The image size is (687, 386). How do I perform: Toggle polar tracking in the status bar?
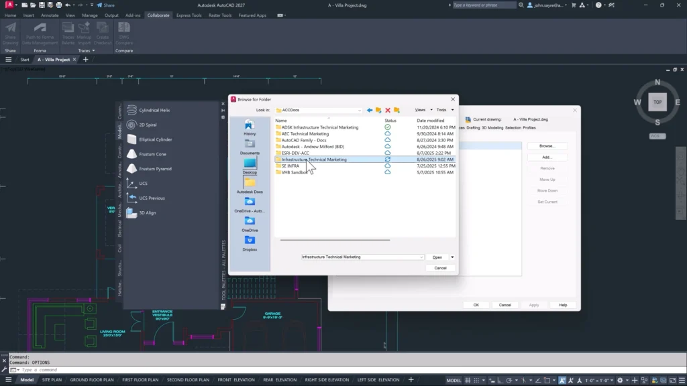click(x=509, y=381)
